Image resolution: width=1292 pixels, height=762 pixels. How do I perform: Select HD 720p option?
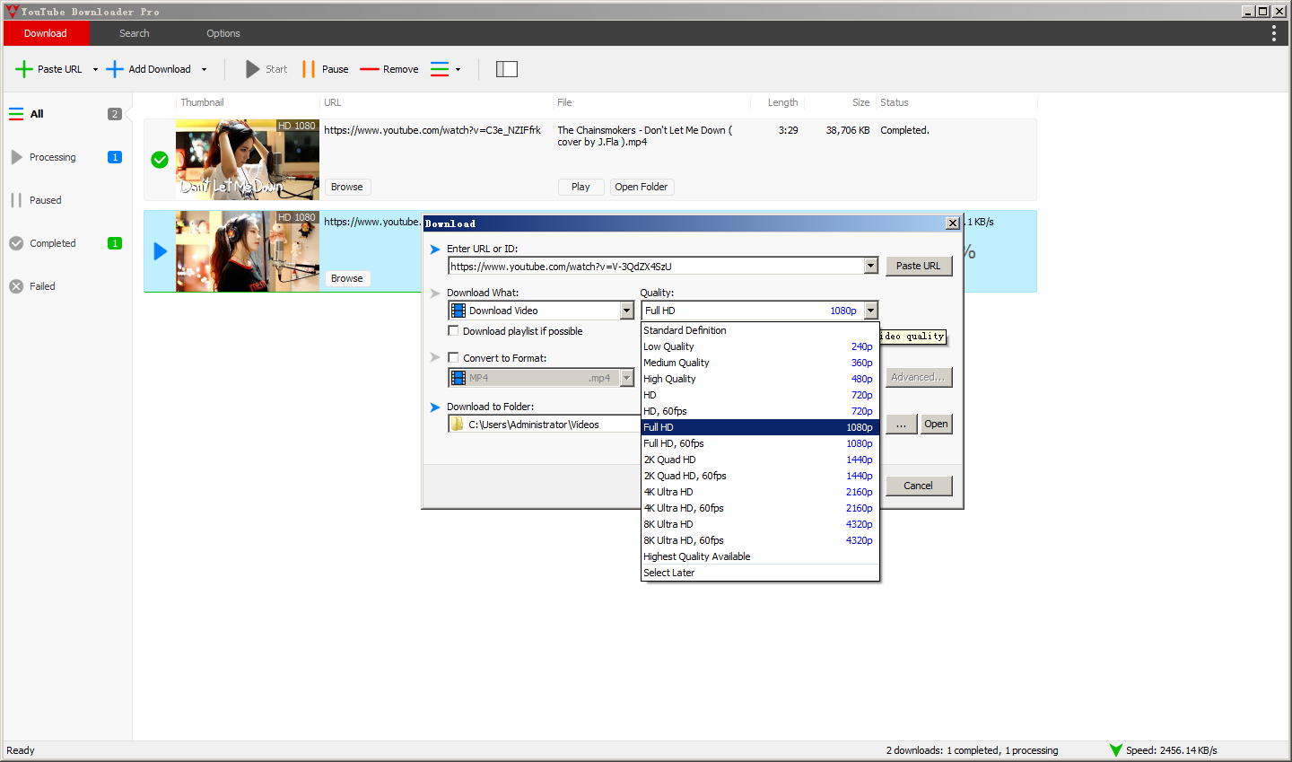(760, 395)
